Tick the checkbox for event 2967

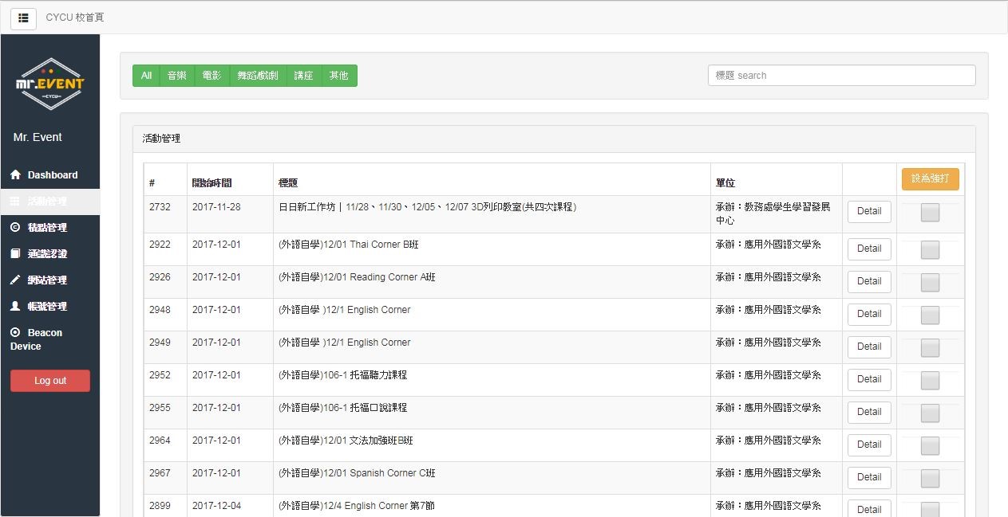tap(930, 479)
